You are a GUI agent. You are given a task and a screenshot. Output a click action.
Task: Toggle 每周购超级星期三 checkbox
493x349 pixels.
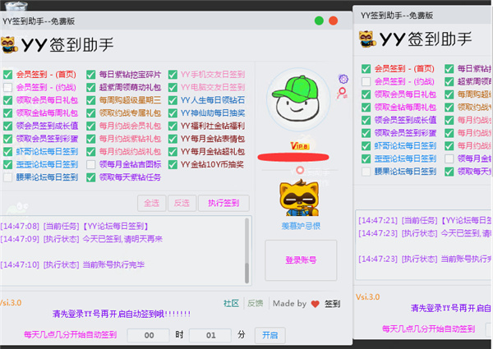91,100
